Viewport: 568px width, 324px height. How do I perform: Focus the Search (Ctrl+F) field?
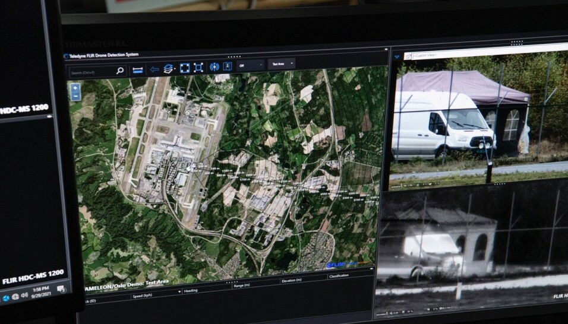tap(97, 72)
